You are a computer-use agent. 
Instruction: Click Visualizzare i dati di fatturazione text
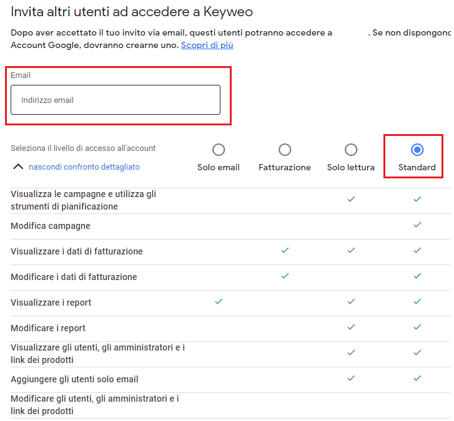(x=77, y=251)
